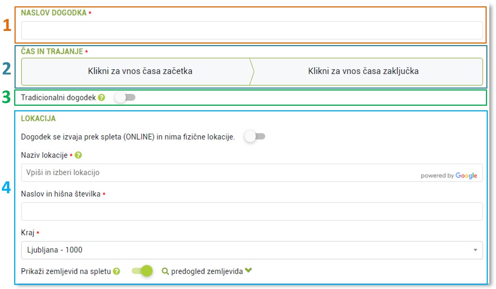
Task: Click the Kraj dropdown arrow
Action: pos(475,250)
